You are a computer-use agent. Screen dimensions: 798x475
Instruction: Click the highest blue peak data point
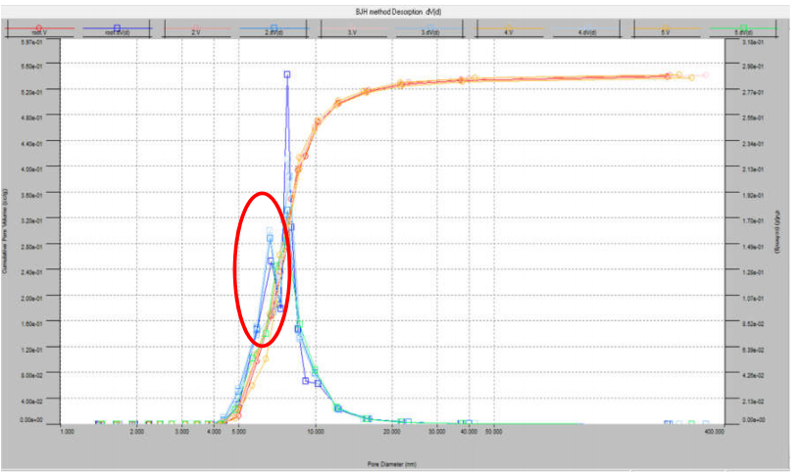tap(287, 74)
